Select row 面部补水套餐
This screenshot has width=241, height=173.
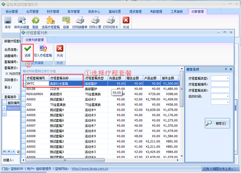[x=100, y=83]
